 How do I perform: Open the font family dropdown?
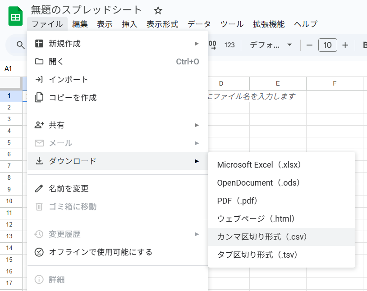[271, 45]
